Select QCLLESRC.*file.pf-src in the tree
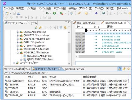The height and width of the screenshot is (100, 132). (x=39, y=56)
